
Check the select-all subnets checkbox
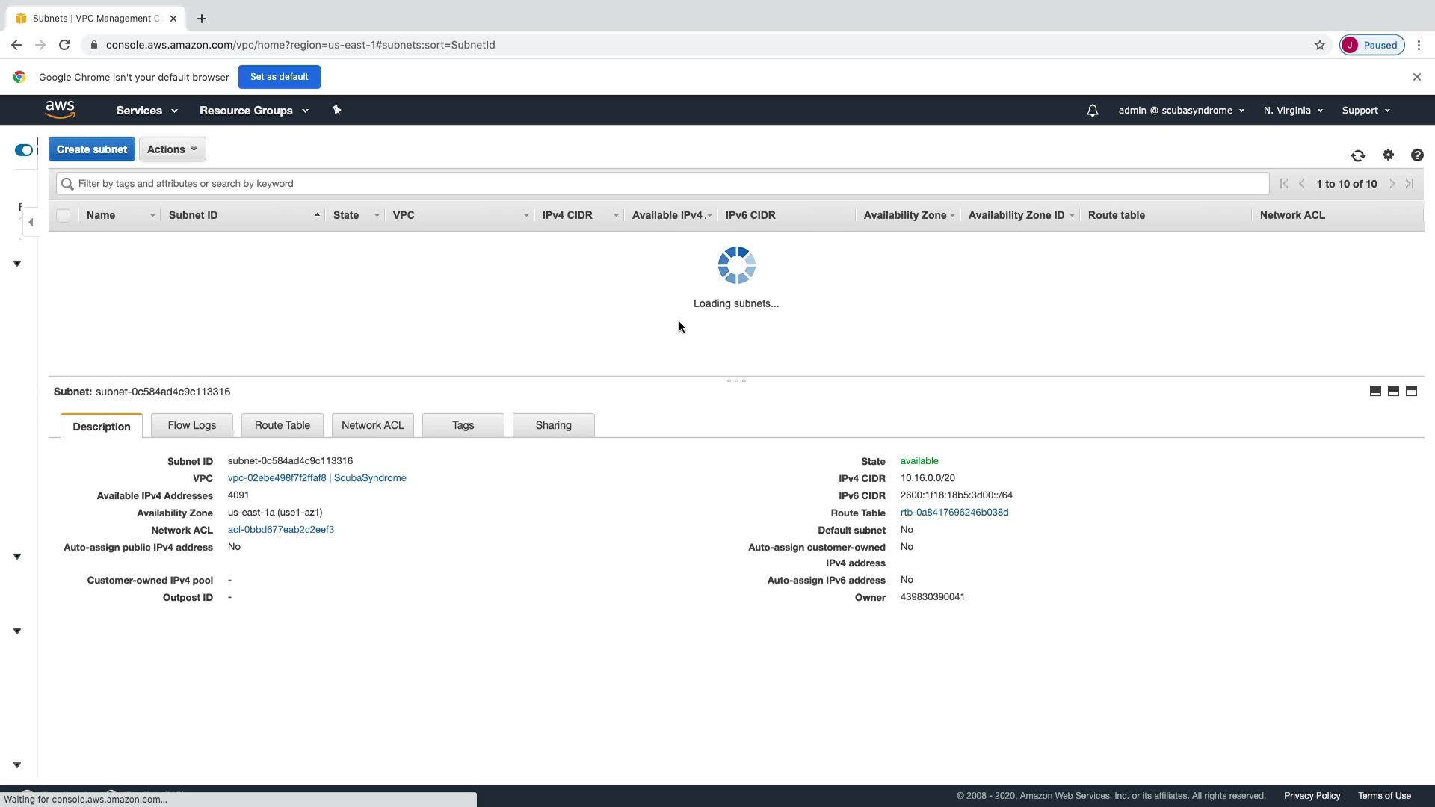[64, 215]
